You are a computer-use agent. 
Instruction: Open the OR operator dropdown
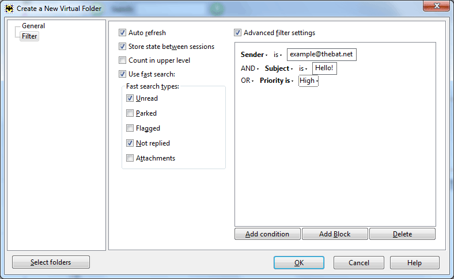(x=247, y=81)
